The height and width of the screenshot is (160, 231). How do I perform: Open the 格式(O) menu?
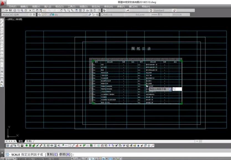[x=60, y=6]
